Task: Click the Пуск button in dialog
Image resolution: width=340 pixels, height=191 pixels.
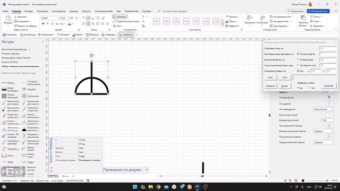Action: pos(270,77)
